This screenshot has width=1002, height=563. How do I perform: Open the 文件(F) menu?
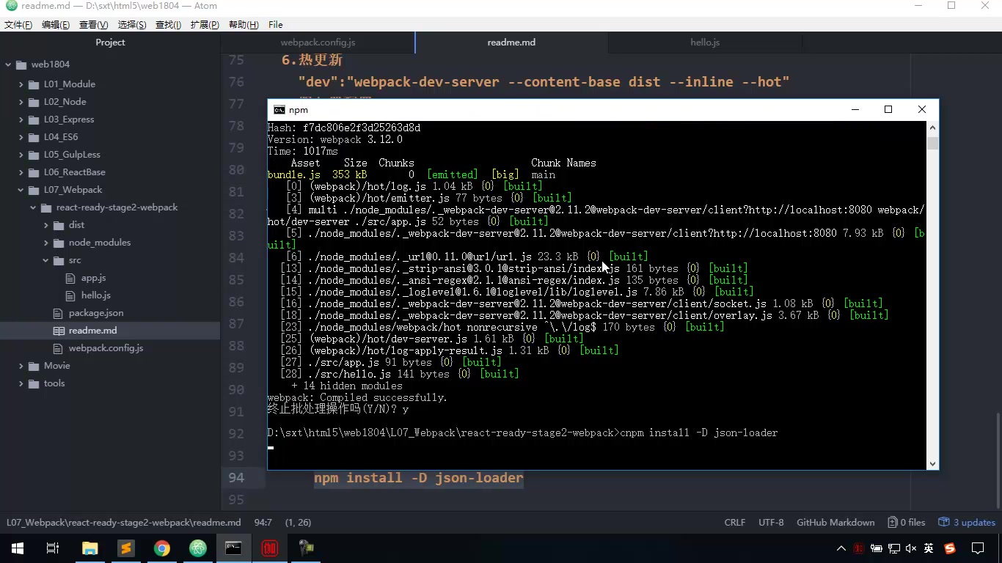(18, 24)
